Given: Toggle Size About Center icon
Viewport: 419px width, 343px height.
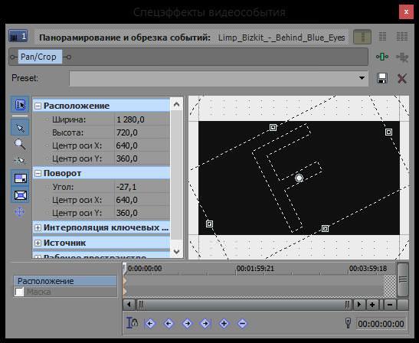Looking at the screenshot, I should [21, 195].
